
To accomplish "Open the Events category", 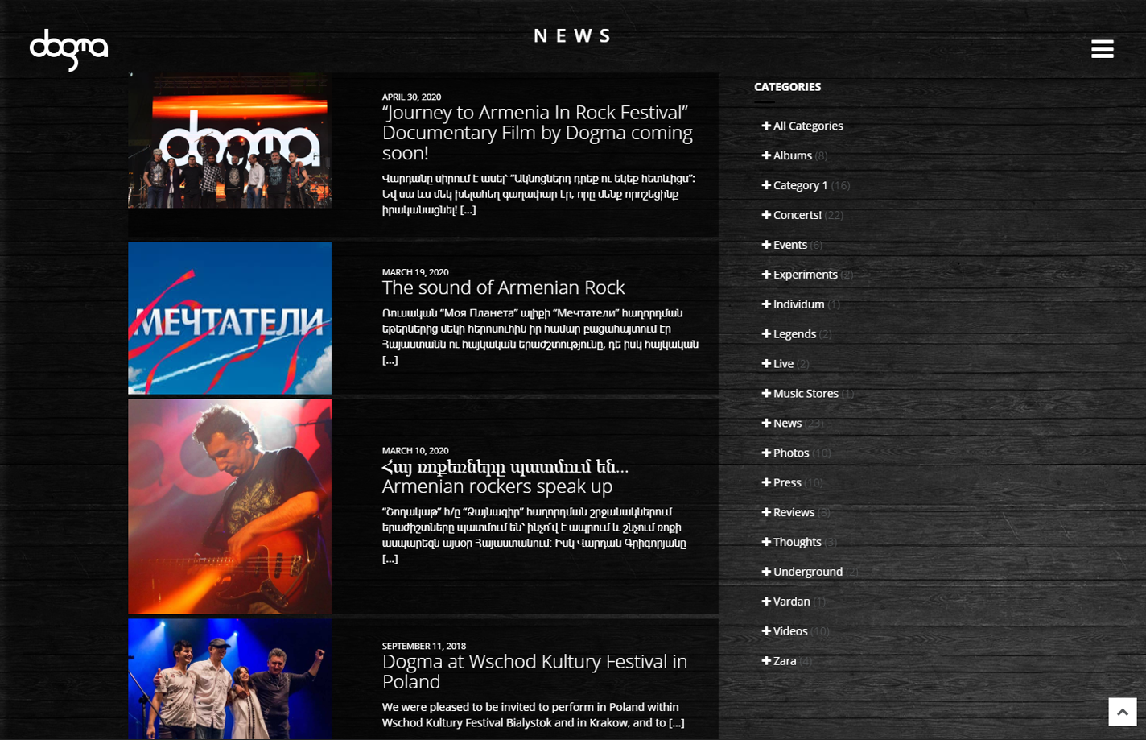I will point(790,245).
